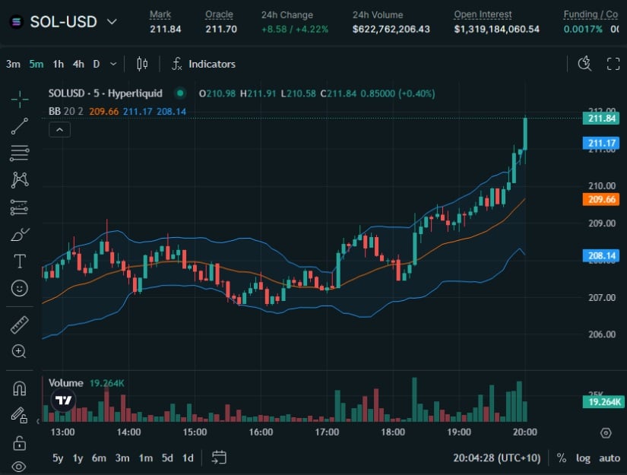Activate the zoom in tool
Screen dimensions: 627x475
coord(19,351)
